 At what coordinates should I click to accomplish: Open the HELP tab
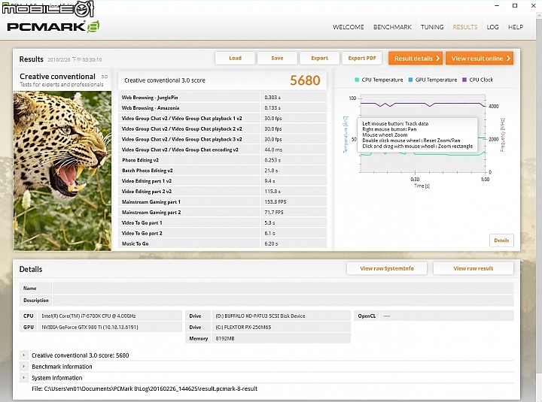pyautogui.click(x=516, y=27)
